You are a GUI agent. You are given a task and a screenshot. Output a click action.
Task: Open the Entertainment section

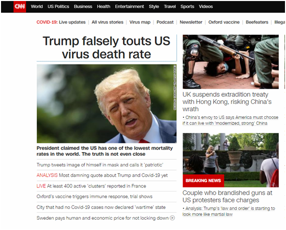pyautogui.click(x=130, y=7)
